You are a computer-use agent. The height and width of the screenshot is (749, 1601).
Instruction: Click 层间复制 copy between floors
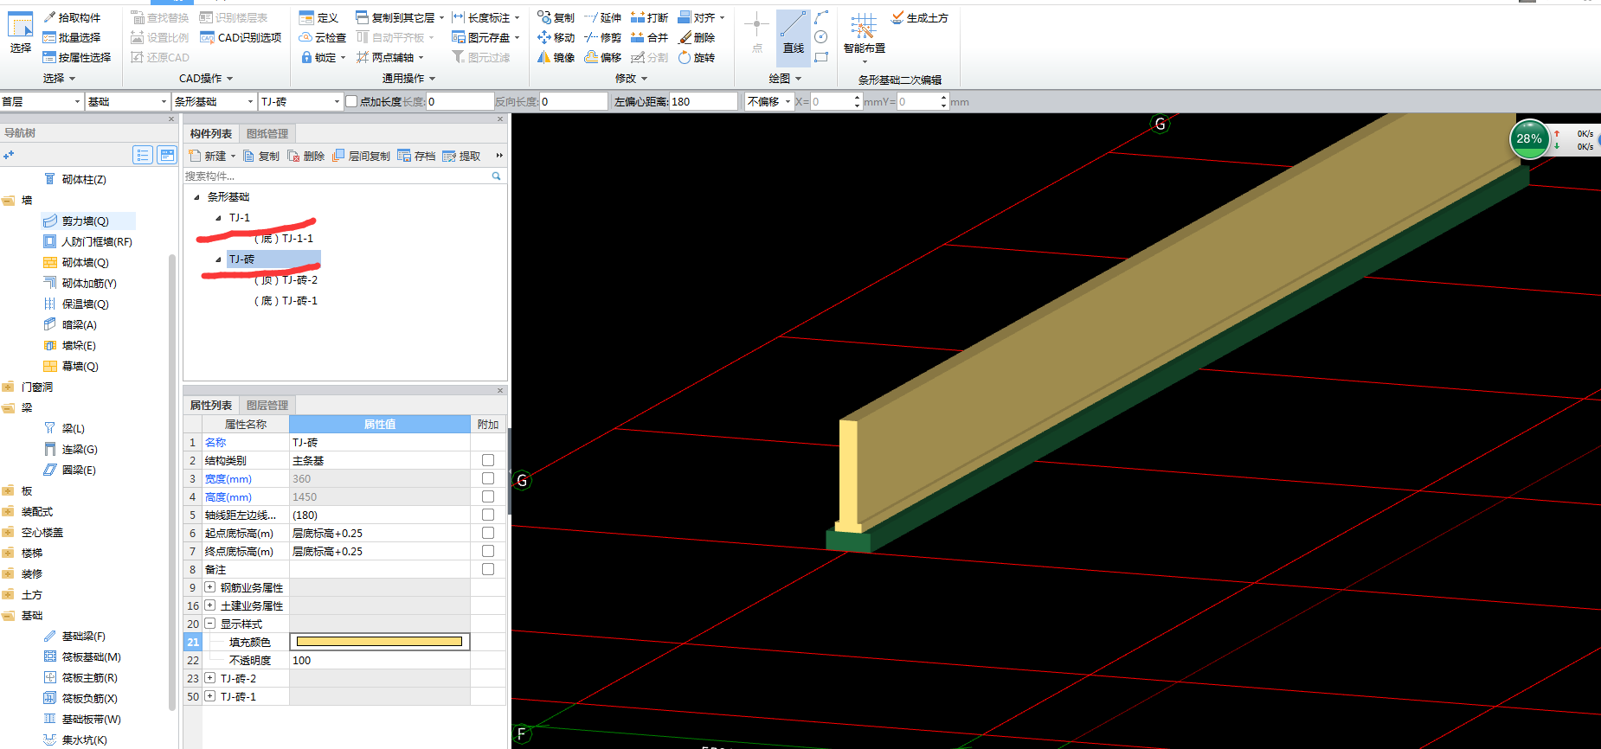[x=362, y=156]
